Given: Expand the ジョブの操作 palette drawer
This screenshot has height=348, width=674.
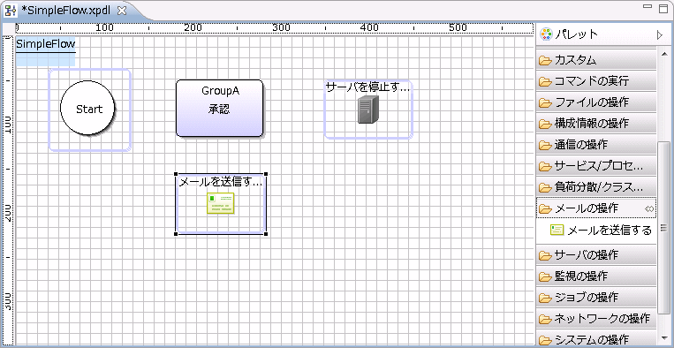Looking at the screenshot, I should [596, 298].
